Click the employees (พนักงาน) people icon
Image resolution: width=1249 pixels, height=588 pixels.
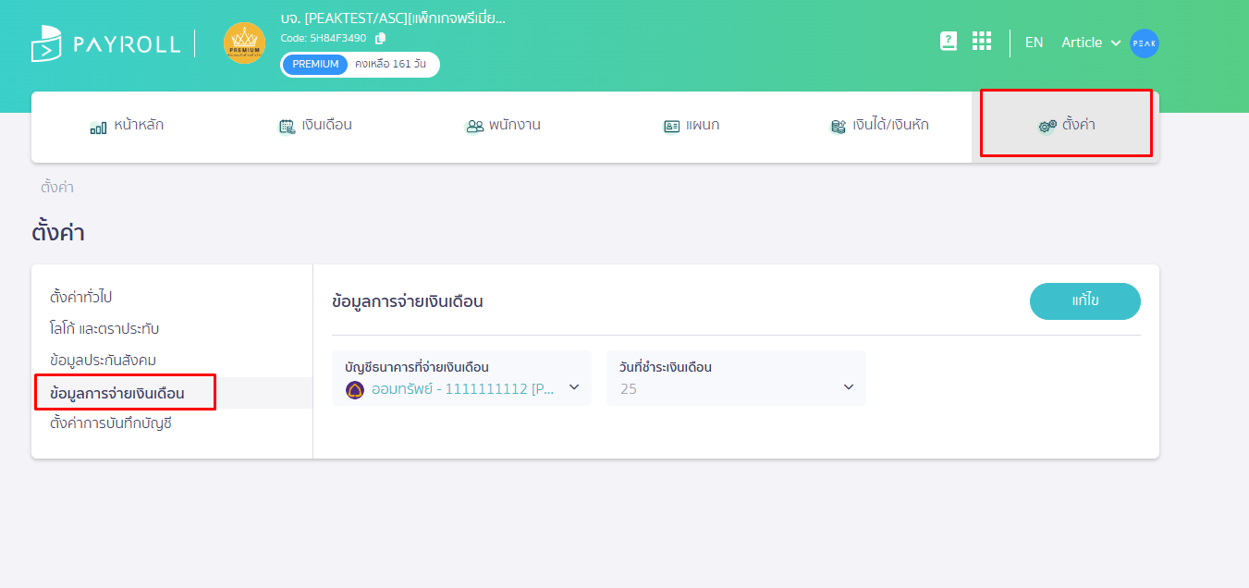pos(474,125)
